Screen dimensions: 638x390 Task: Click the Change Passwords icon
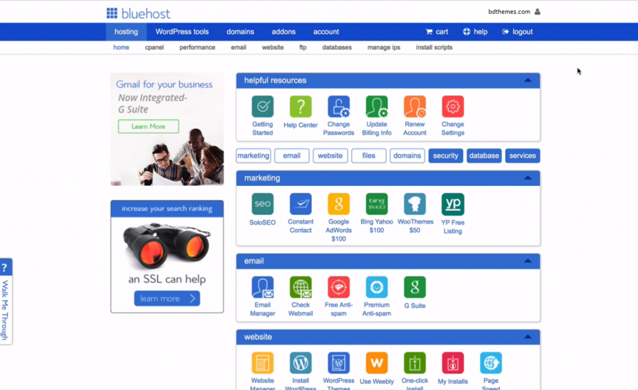click(x=338, y=107)
